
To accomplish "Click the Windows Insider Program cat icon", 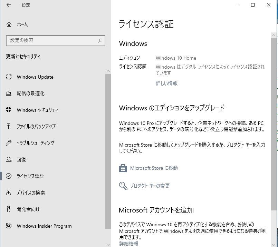I will tap(9, 226).
